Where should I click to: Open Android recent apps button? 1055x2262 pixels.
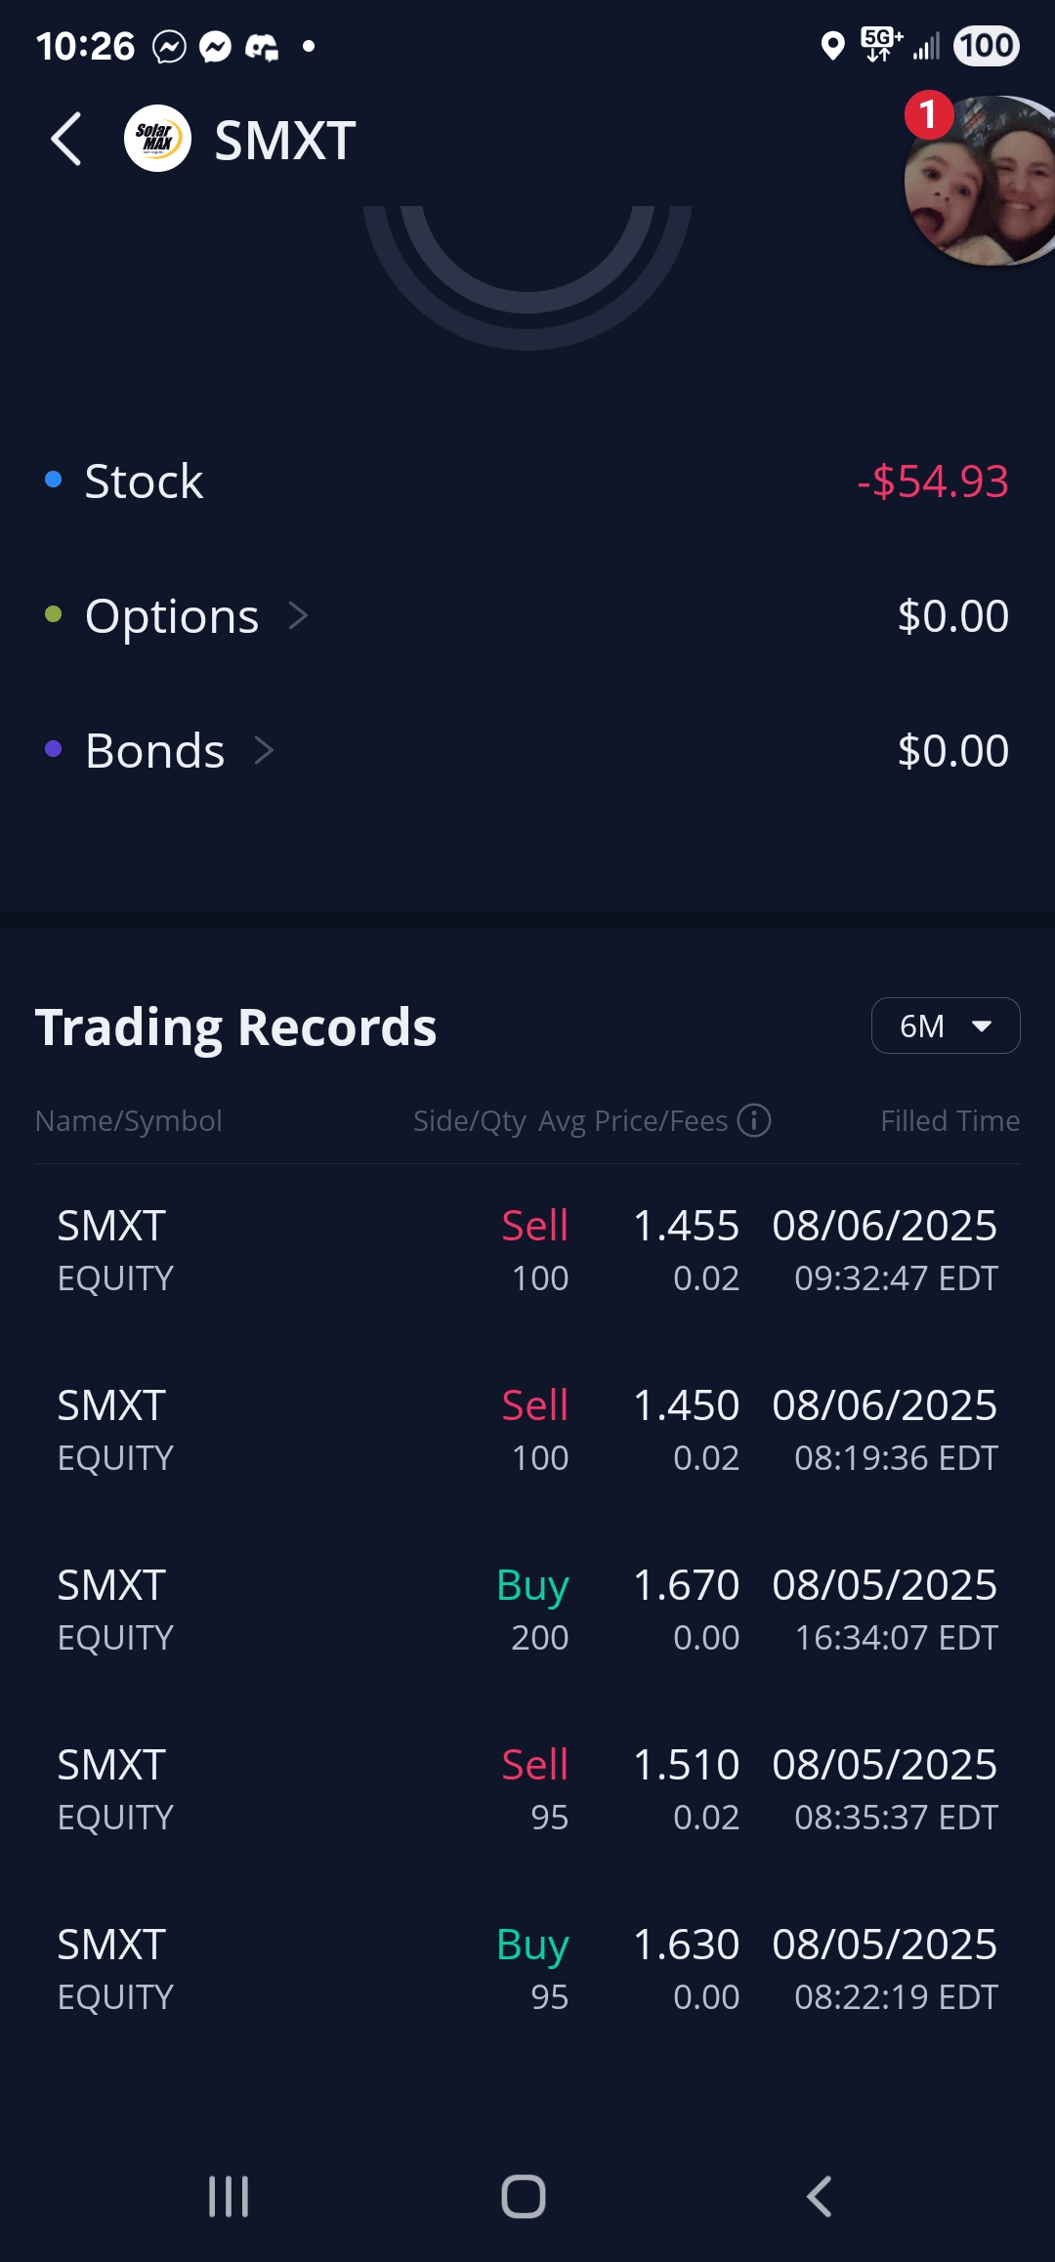[229, 2197]
